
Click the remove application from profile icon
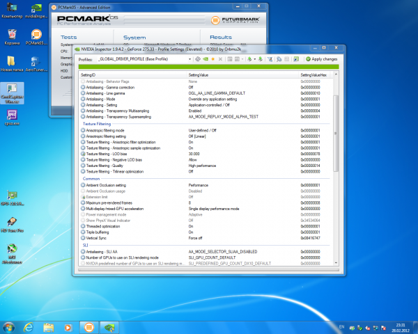pos(237,59)
